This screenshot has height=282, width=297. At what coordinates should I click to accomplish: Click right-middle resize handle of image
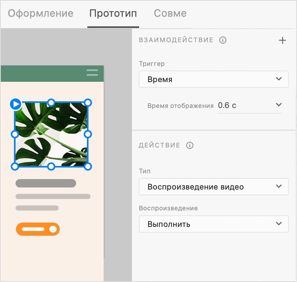[x=88, y=134]
